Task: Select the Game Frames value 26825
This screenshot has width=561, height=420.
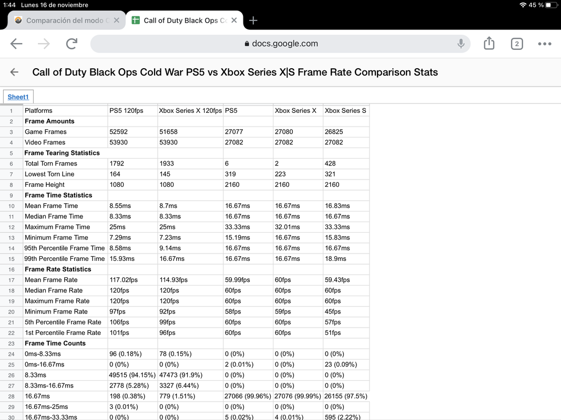Action: (346, 132)
